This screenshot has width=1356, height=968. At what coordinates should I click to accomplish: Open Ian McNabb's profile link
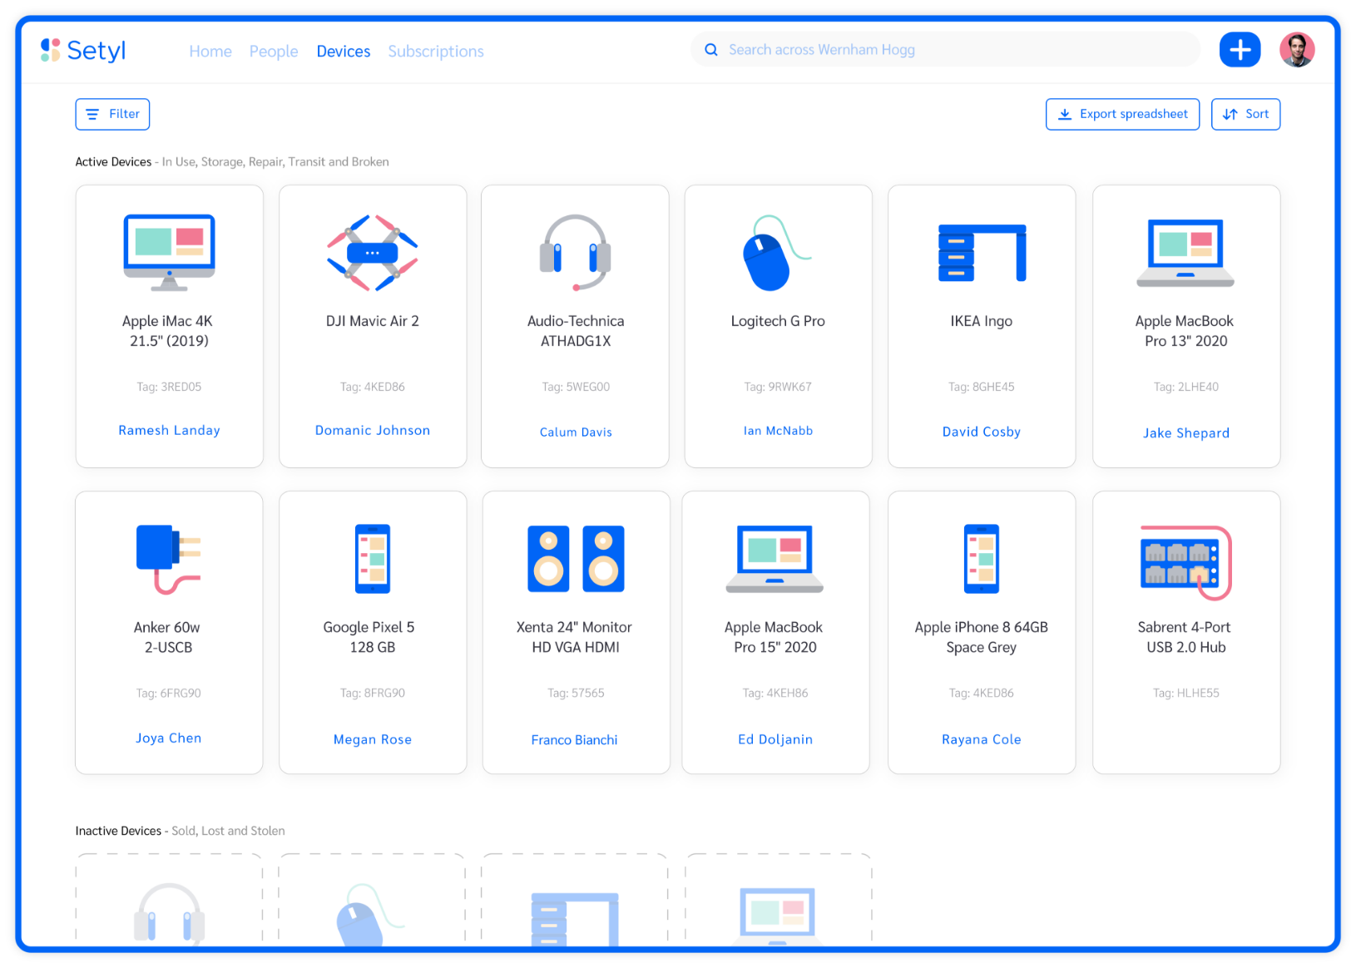click(x=778, y=431)
